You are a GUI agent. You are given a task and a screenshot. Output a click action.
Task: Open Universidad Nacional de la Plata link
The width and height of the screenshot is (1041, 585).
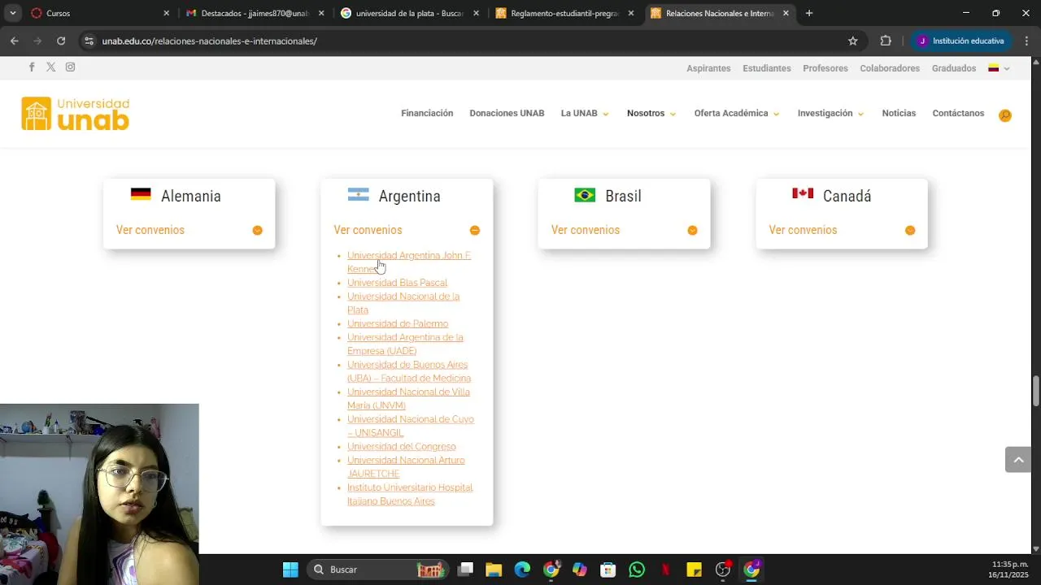403,303
